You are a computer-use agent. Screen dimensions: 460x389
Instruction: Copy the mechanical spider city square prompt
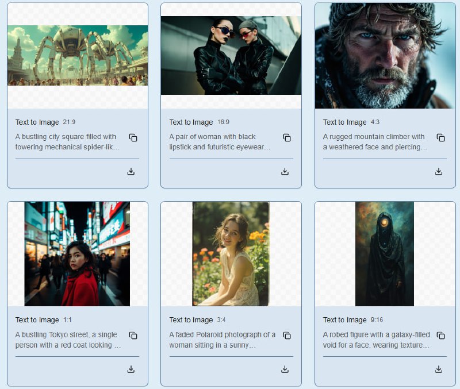click(x=133, y=138)
